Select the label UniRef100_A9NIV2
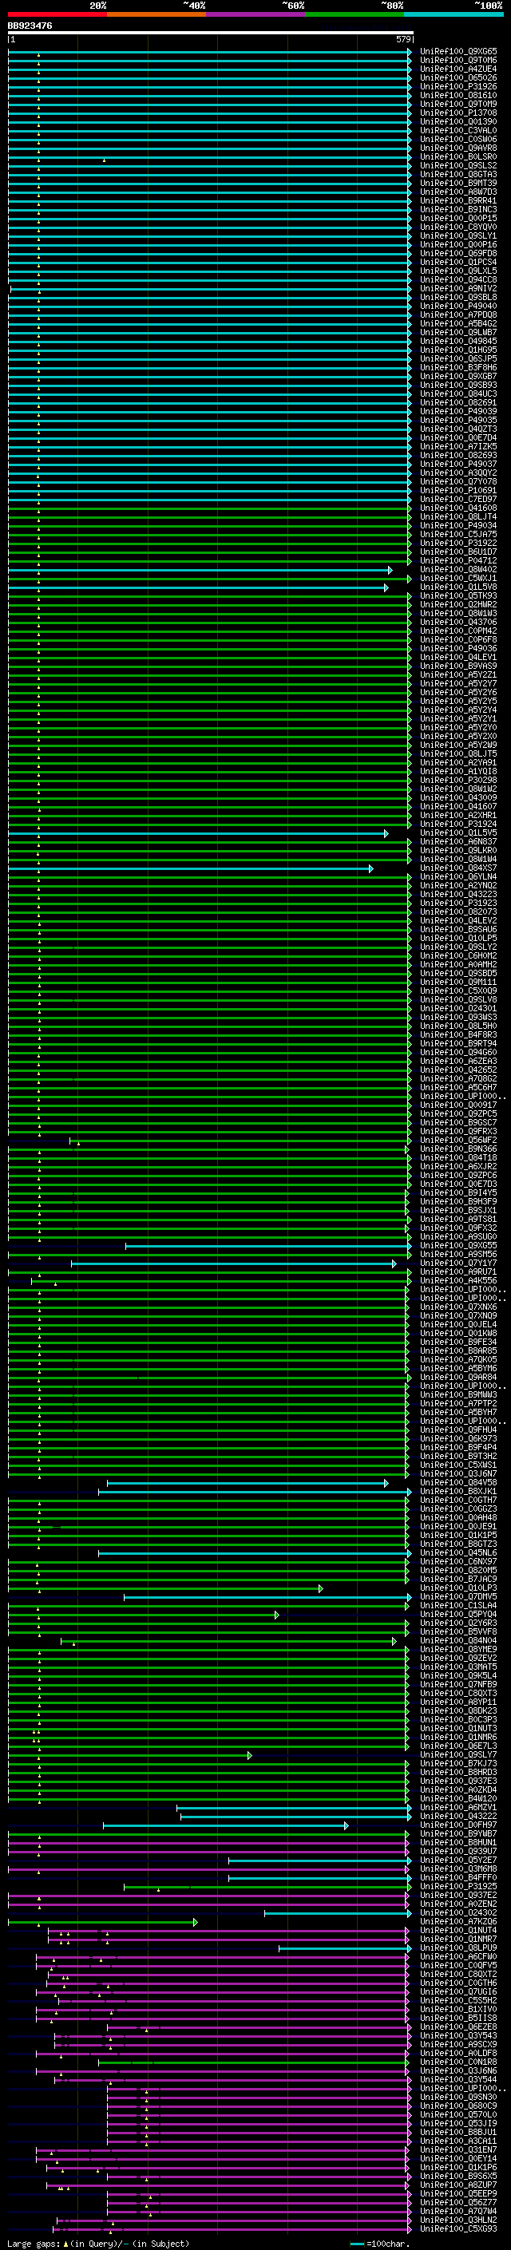This screenshot has height=2250, width=511. [x=458, y=288]
